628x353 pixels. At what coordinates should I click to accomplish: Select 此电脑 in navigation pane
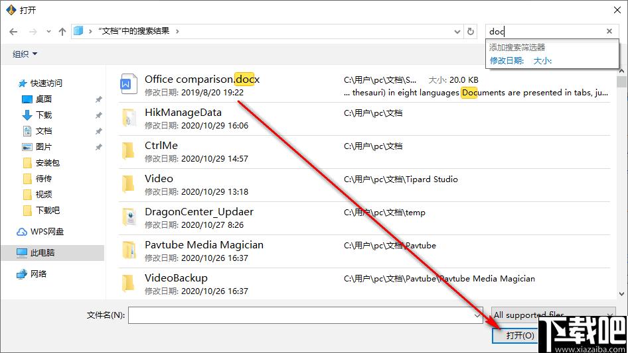pos(52,252)
